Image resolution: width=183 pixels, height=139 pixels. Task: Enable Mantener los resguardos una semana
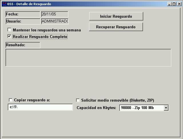pos(9,30)
